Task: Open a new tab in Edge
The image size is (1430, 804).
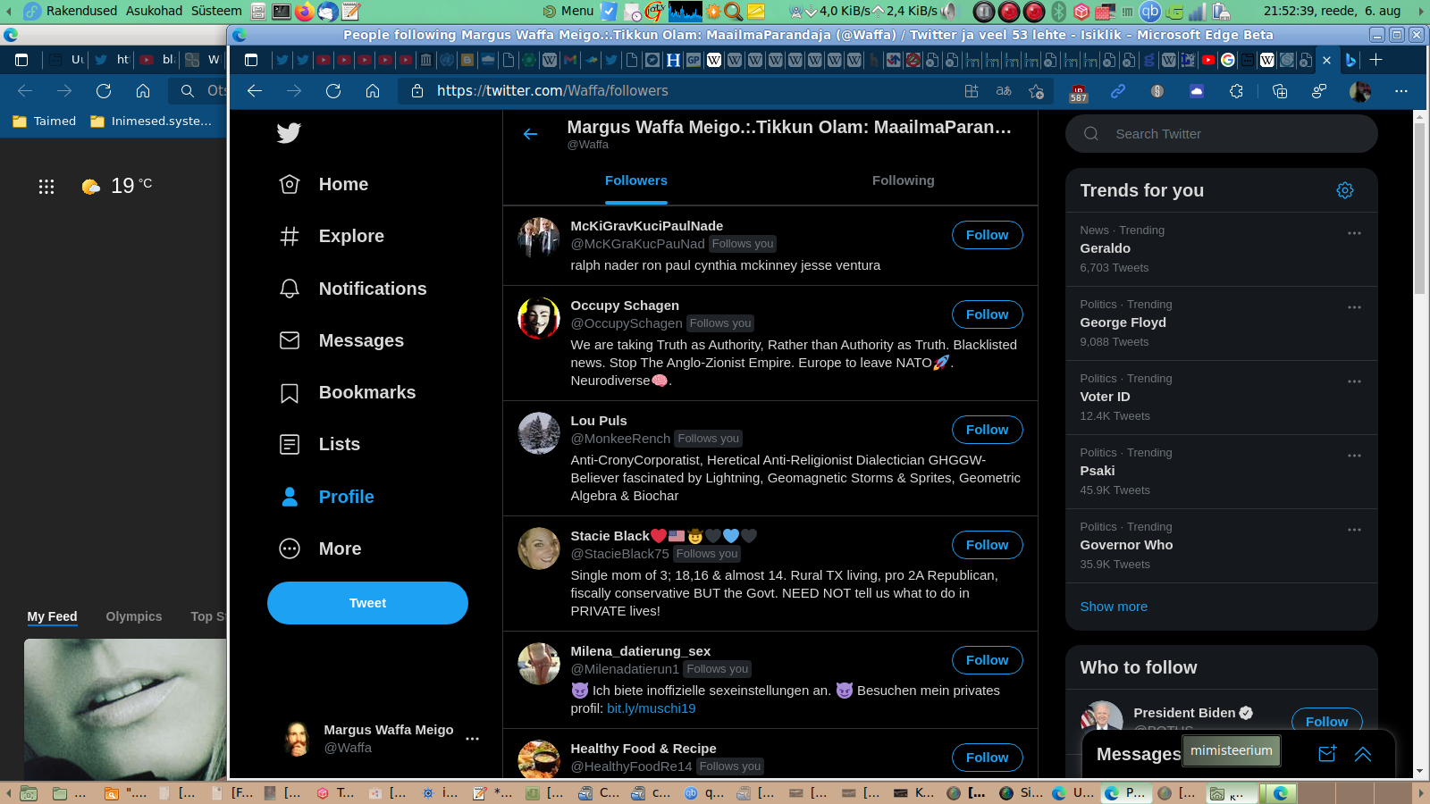Action: click(x=1376, y=60)
